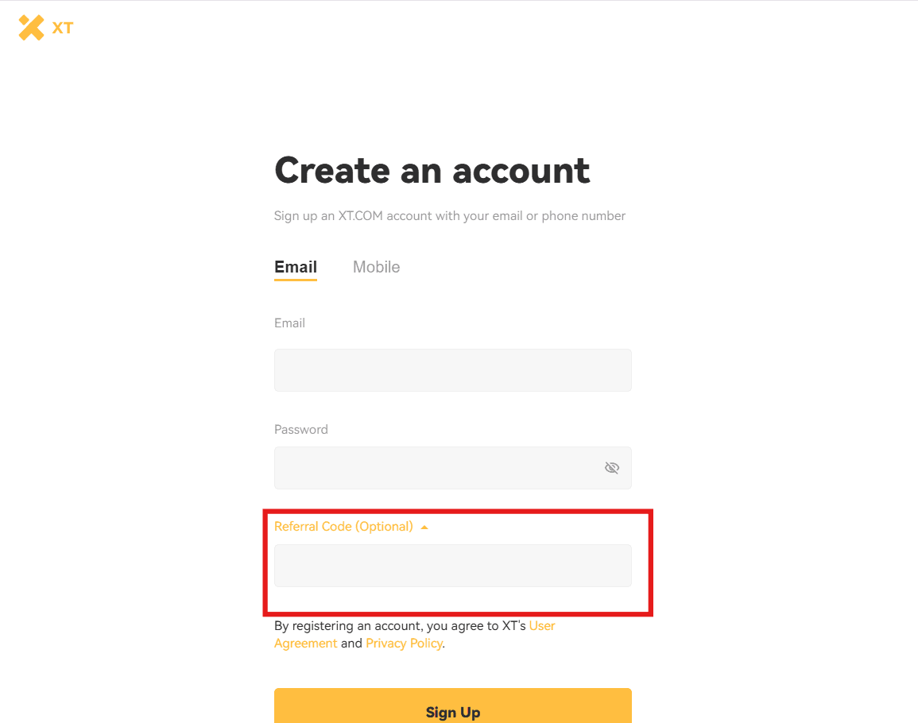This screenshot has width=918, height=723.
Task: Switch to the Mobile tab
Action: click(376, 267)
